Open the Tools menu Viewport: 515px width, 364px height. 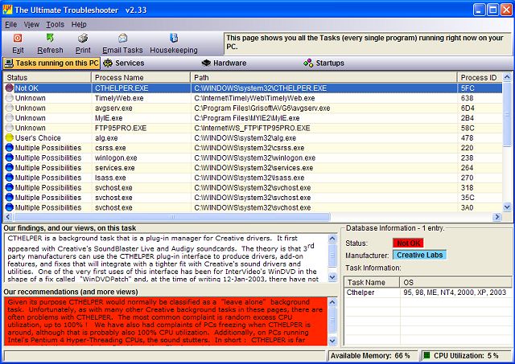55,25
